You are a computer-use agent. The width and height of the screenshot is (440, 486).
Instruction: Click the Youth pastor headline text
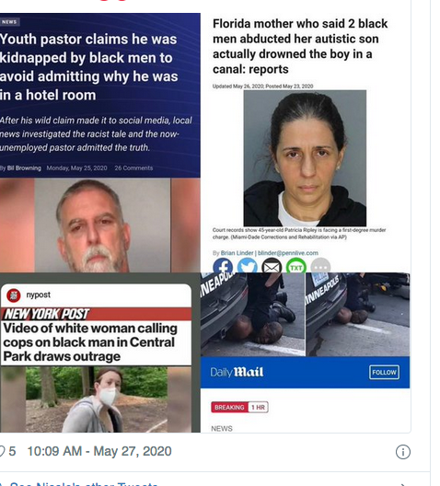click(x=88, y=67)
